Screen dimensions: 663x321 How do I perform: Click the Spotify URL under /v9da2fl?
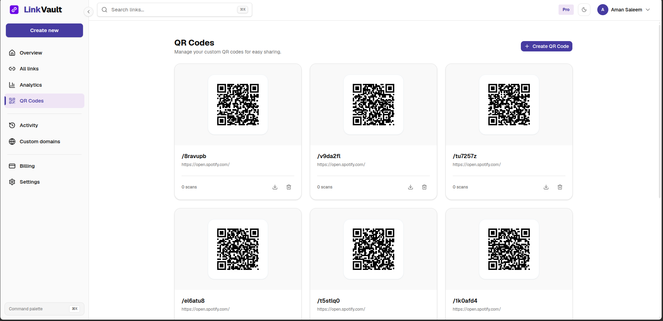pyautogui.click(x=341, y=165)
